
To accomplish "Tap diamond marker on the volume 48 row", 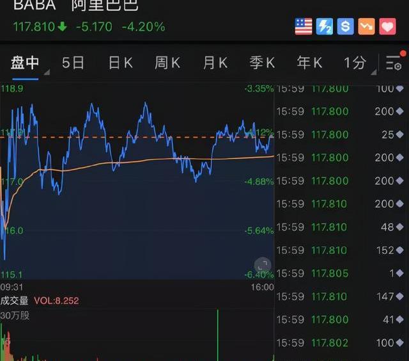I will 399,227.
